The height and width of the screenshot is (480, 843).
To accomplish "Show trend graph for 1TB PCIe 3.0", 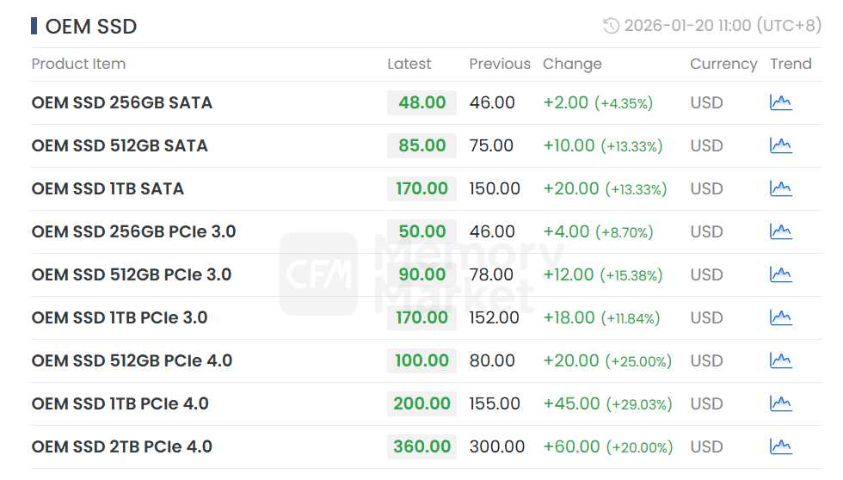I will pyautogui.click(x=780, y=317).
